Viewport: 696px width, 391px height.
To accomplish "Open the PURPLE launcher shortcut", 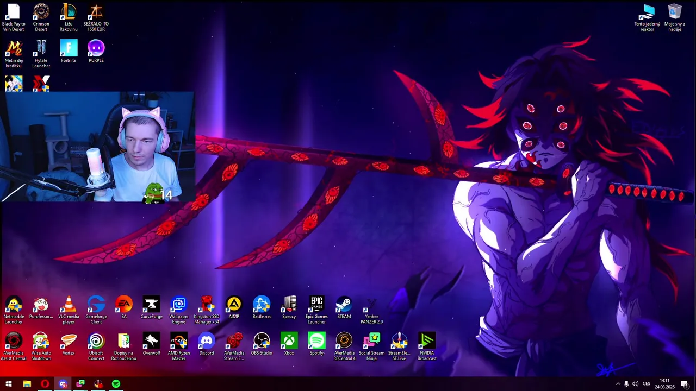I will coord(96,52).
